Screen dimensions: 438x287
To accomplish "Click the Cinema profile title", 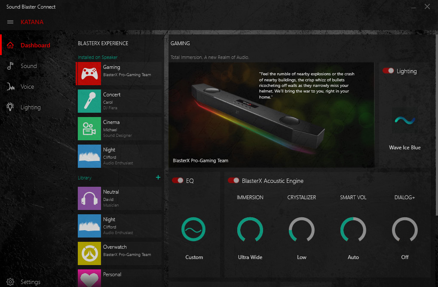I will coord(111,122).
